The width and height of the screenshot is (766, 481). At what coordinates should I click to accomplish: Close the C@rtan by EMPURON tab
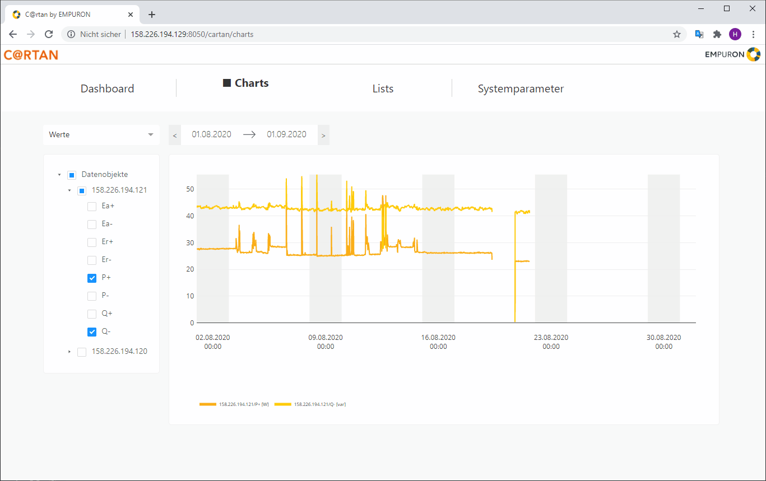[131, 15]
